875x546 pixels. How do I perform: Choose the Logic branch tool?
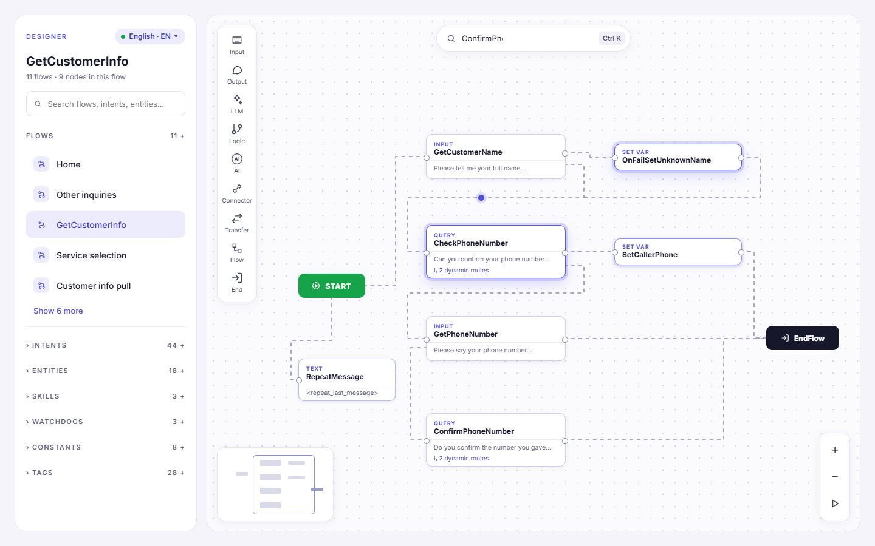coord(237,134)
